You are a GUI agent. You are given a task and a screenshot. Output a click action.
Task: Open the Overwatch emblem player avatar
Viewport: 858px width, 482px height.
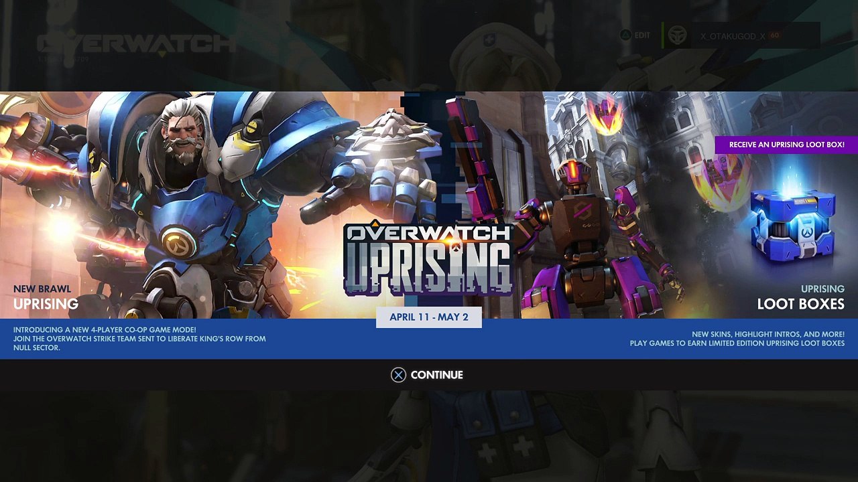coord(678,35)
